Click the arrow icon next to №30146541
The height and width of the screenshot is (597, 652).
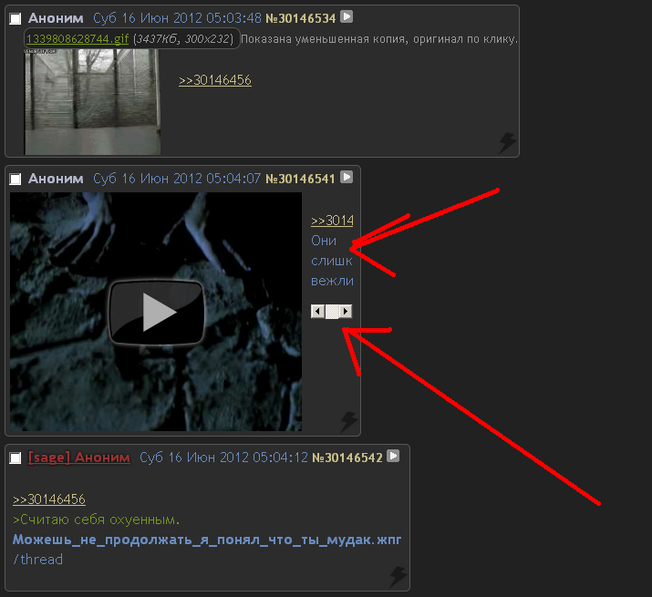347,177
